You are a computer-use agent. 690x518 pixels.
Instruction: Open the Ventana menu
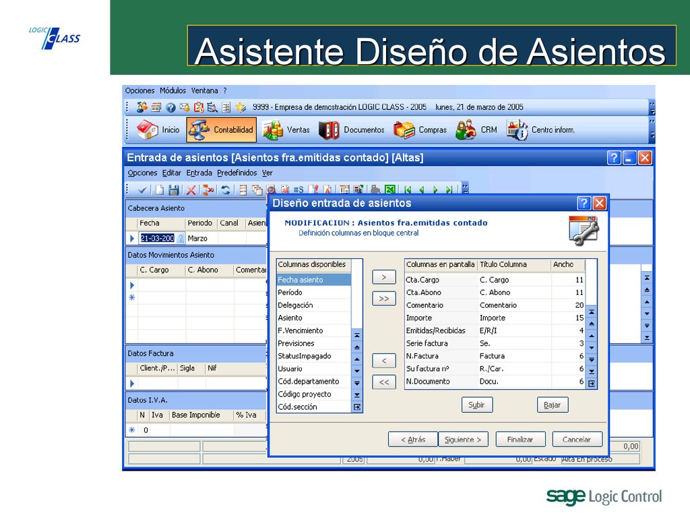tap(204, 90)
